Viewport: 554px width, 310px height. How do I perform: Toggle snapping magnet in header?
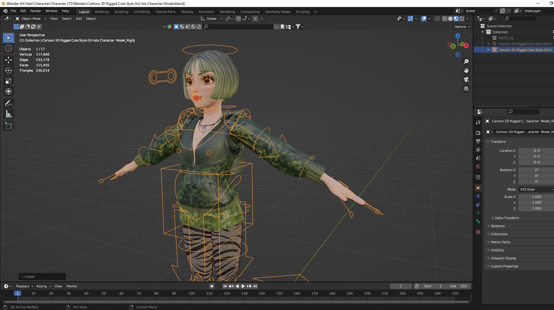[x=238, y=19]
